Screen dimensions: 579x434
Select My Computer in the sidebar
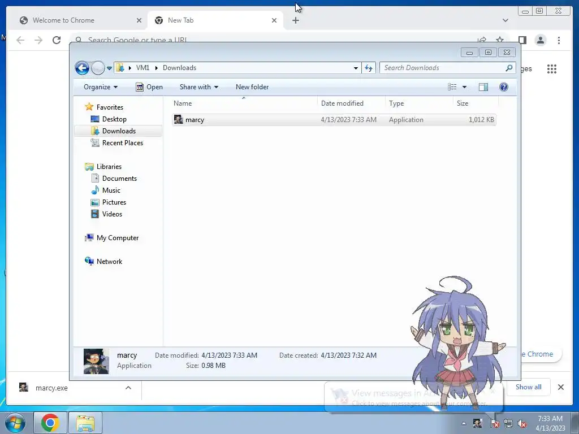point(118,238)
